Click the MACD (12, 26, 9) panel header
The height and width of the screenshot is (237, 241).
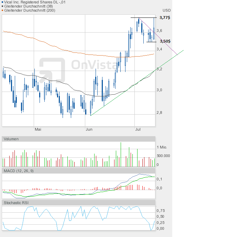pos(78,171)
